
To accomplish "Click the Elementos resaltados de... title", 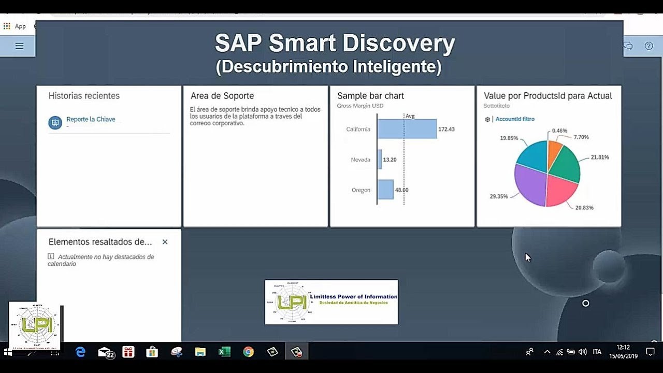I will [100, 242].
